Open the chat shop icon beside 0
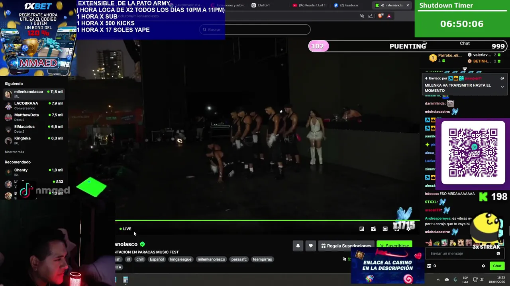510x286 pixels. (429, 266)
